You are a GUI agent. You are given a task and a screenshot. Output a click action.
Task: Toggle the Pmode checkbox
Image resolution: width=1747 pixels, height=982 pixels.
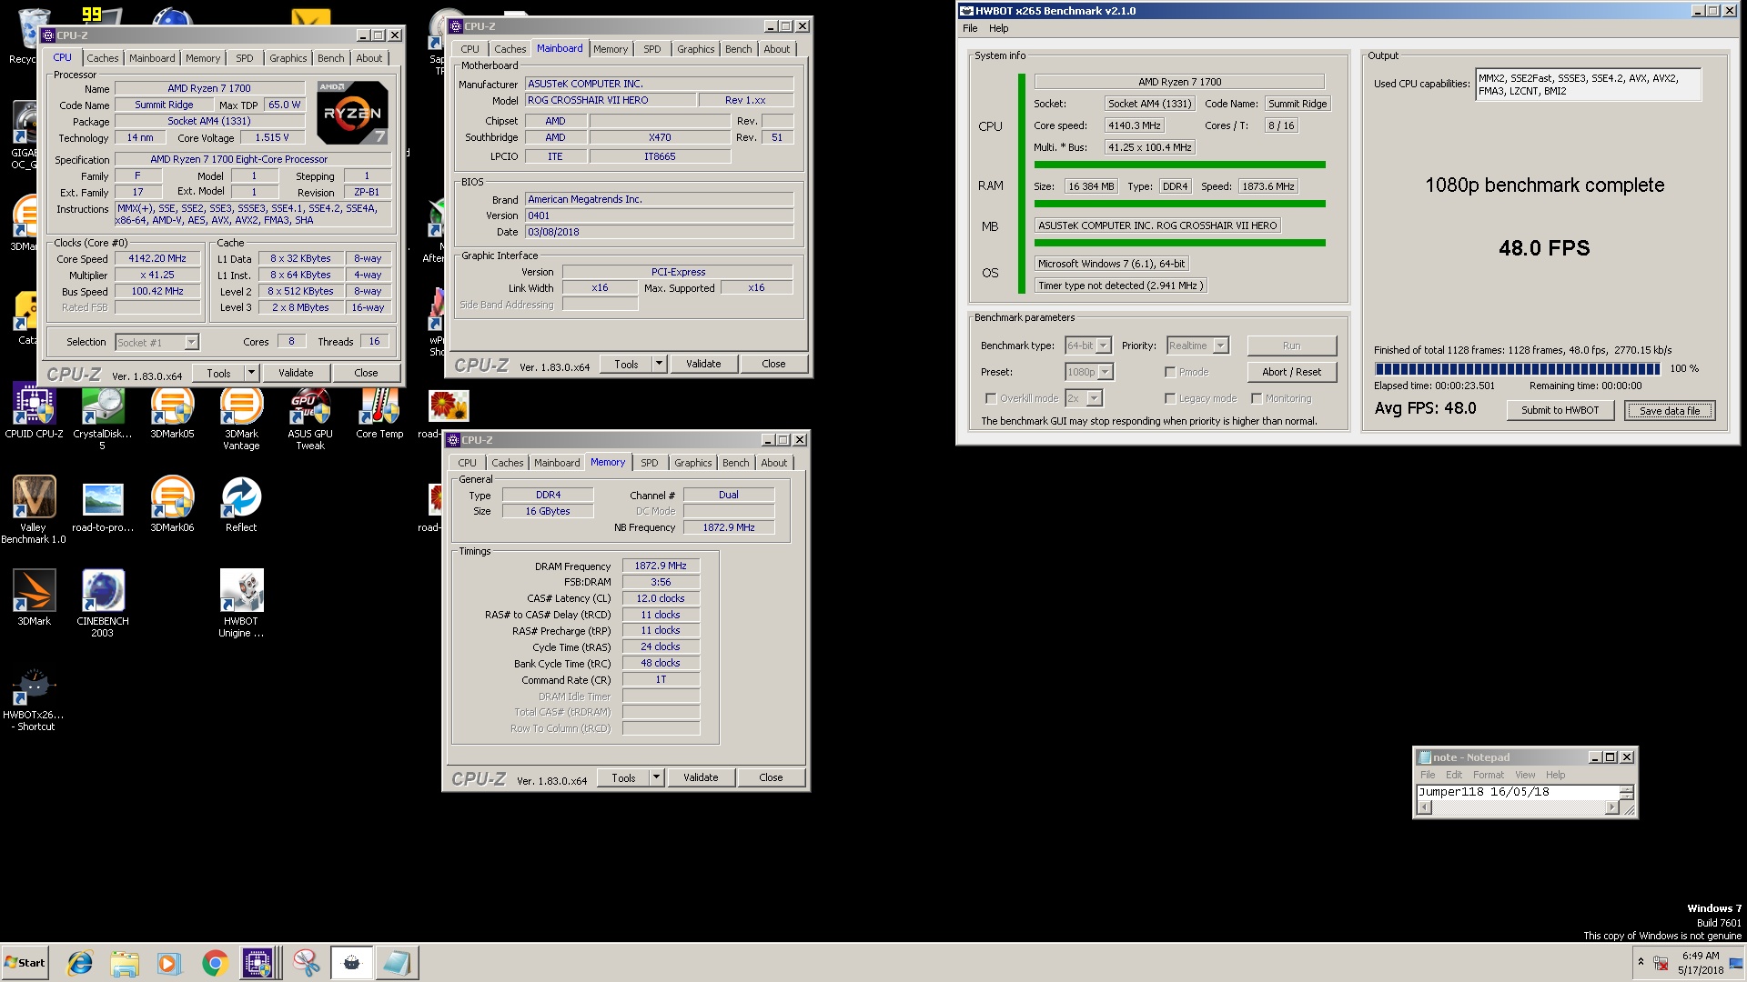click(x=1170, y=372)
